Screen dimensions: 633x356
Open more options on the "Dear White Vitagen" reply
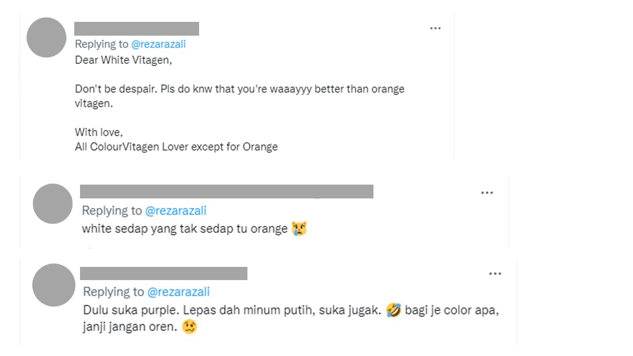coord(436,28)
